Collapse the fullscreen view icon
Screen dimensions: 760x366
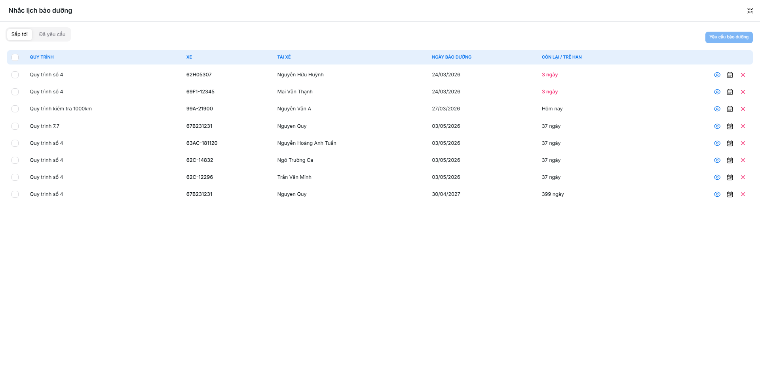(x=750, y=11)
